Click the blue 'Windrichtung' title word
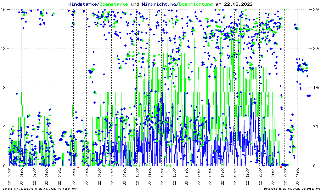The image size is (321, 191). [x=159, y=4]
